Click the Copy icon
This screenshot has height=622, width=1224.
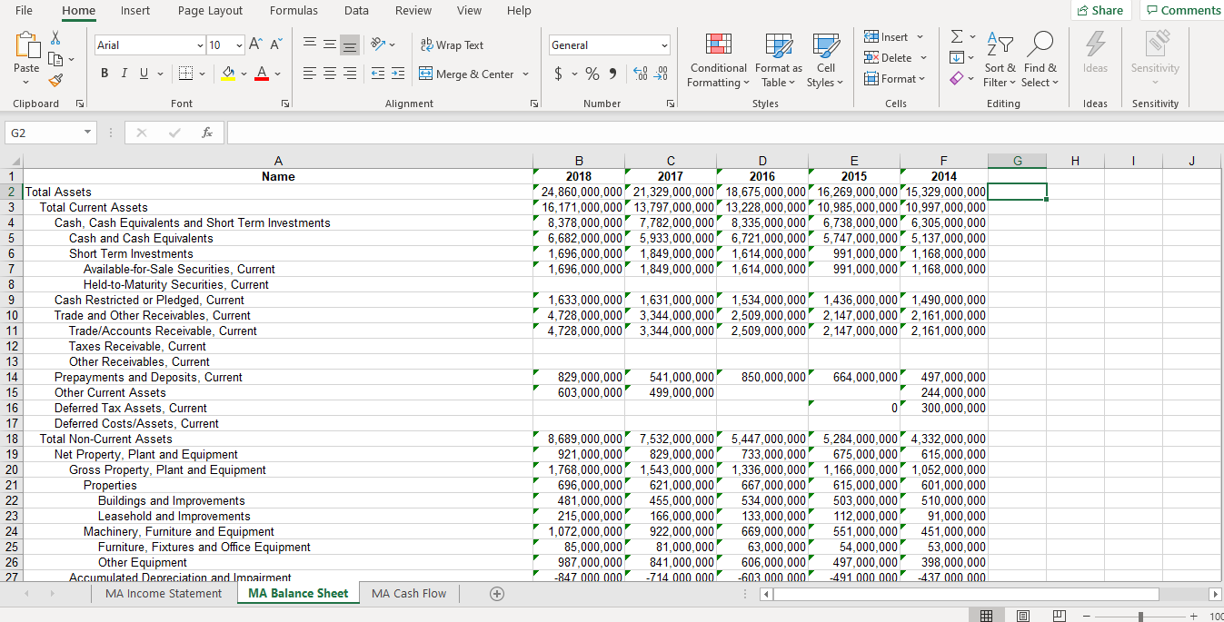click(55, 60)
